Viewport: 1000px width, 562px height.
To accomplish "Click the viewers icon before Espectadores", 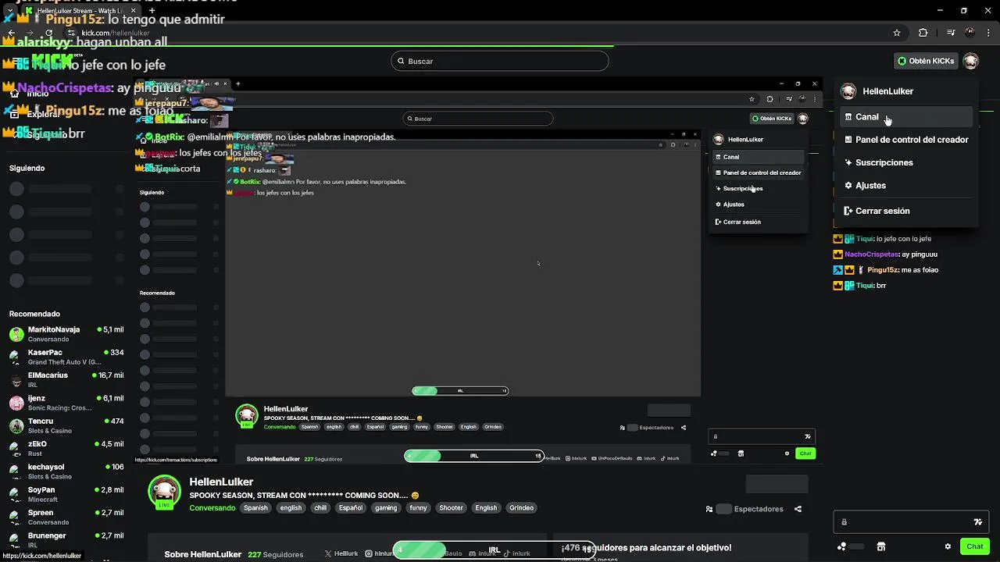I will click(709, 509).
